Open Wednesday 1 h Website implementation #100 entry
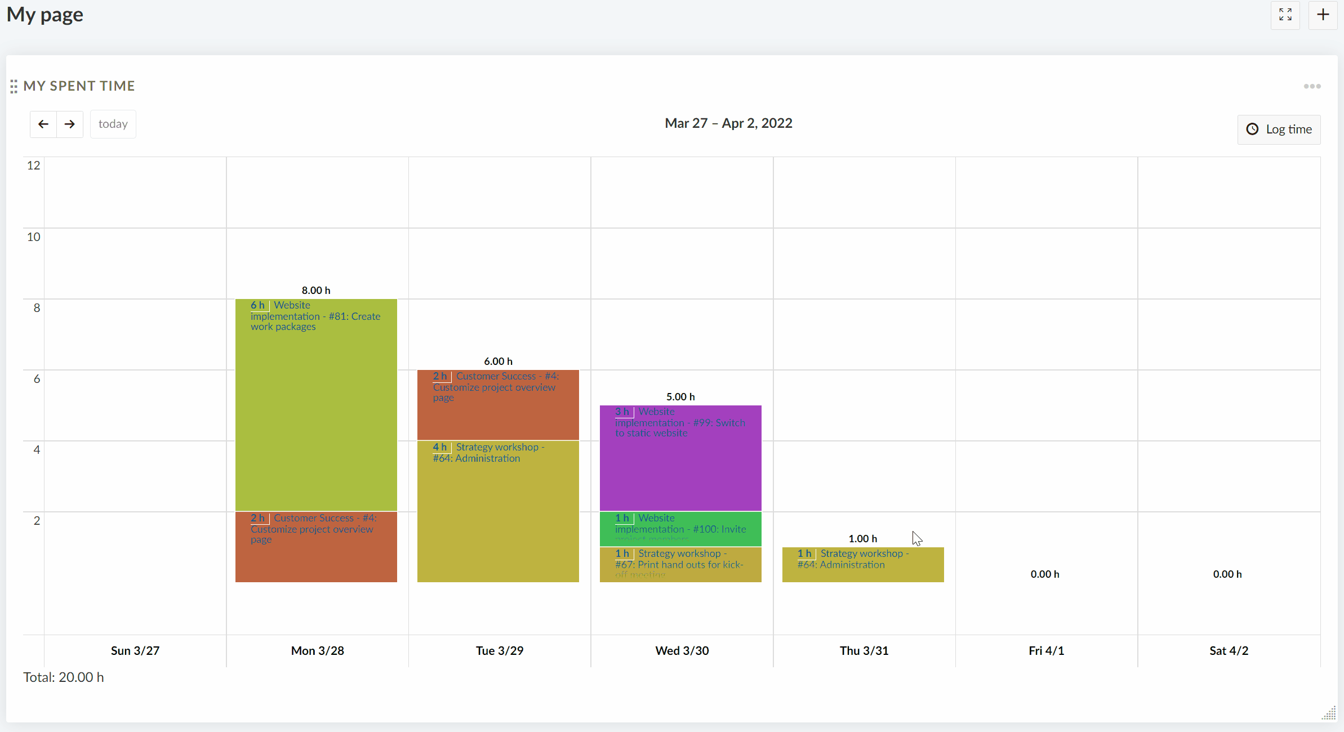Screen dimensions: 1344x732 click(680, 529)
